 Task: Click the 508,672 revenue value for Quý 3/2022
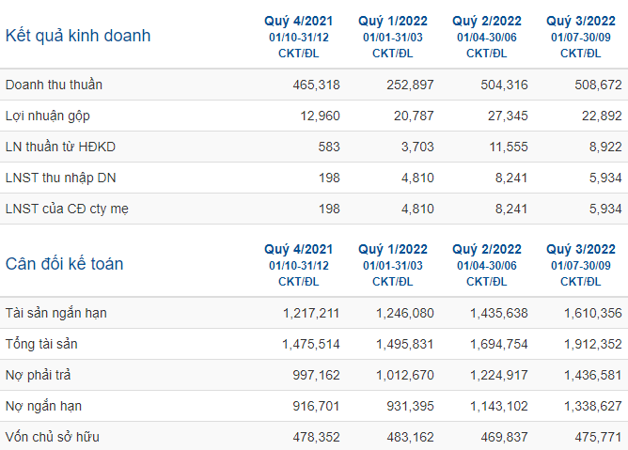tap(598, 85)
